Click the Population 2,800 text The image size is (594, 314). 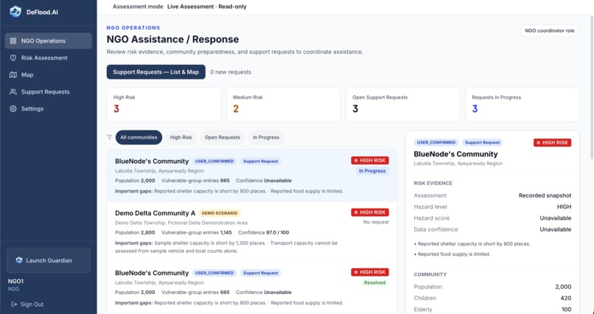pos(136,233)
